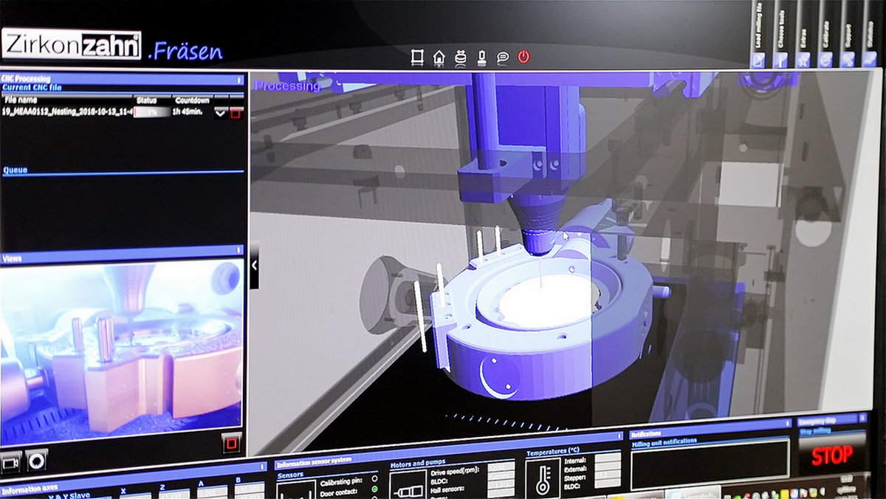The image size is (886, 499).
Task: Stop the camera view red square button
Action: click(x=233, y=444)
